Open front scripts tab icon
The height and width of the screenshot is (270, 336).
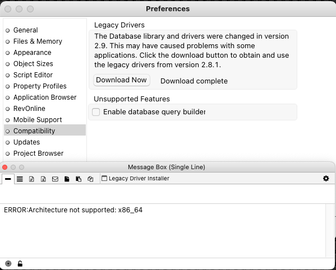click(67, 179)
